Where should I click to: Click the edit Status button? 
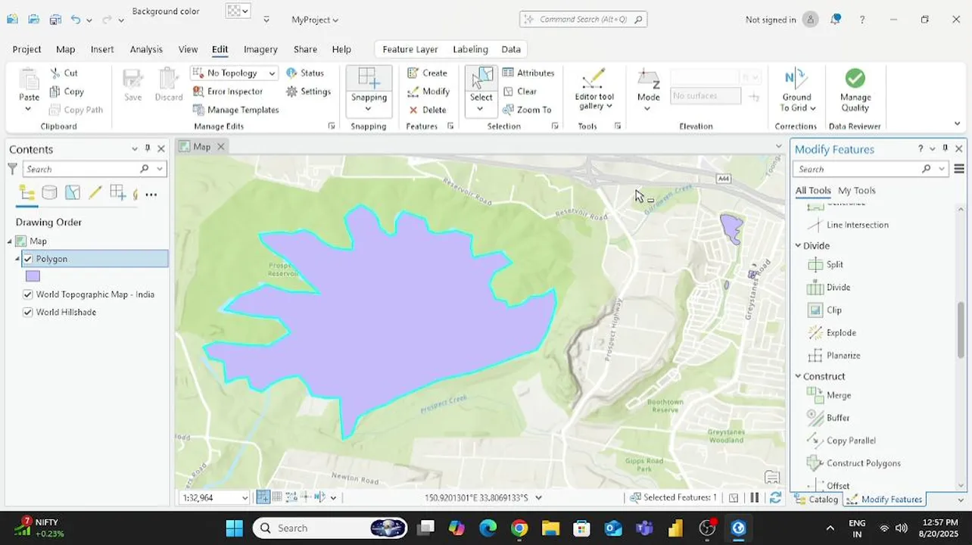305,73
